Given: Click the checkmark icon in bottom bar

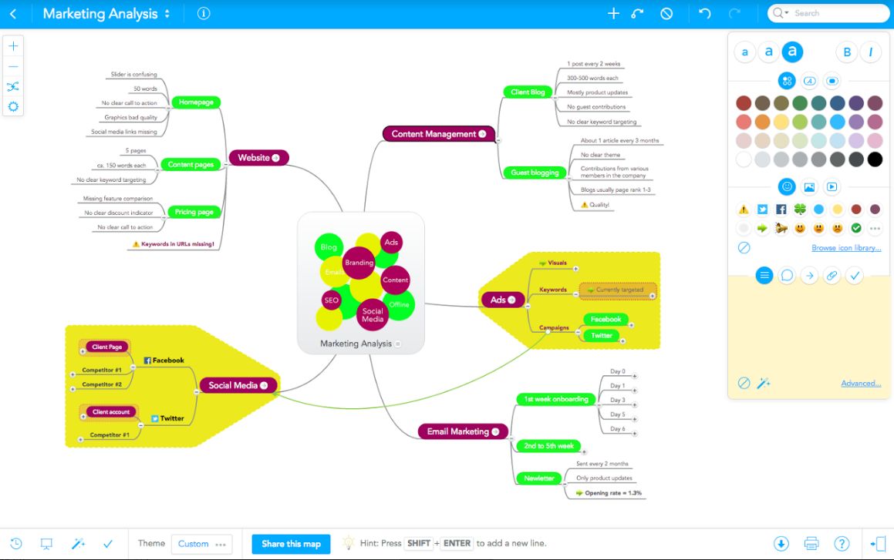Looking at the screenshot, I should coord(108,544).
